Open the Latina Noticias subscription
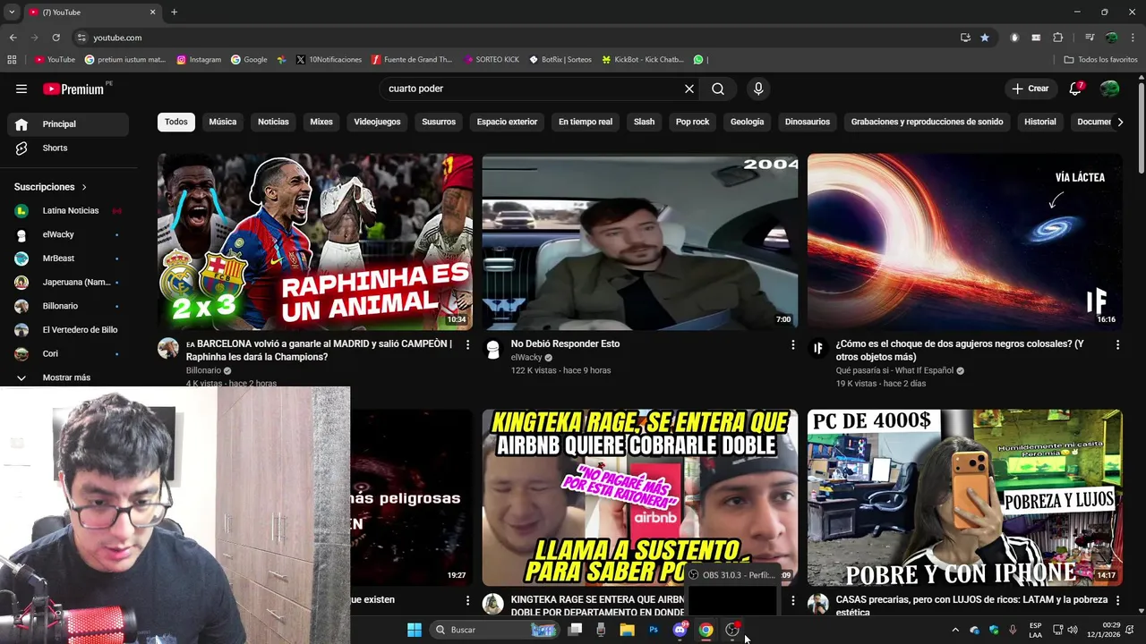1146x644 pixels. pos(68,210)
